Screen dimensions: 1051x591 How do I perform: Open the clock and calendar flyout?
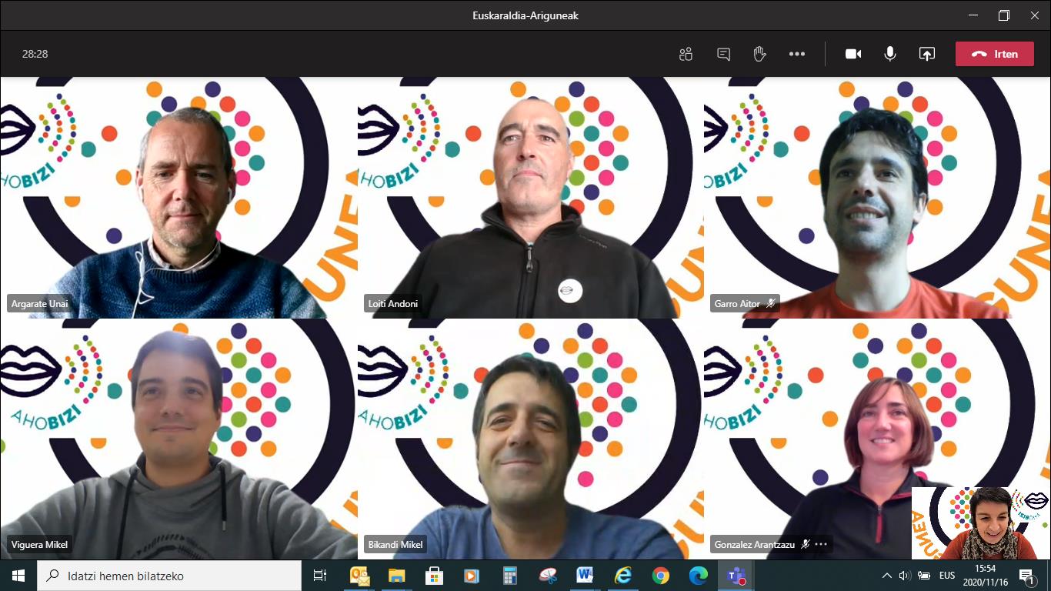point(985,576)
